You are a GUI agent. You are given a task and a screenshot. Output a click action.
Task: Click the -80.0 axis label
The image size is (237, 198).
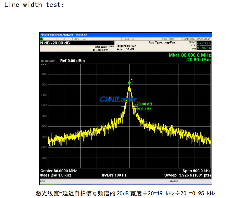point(44,147)
